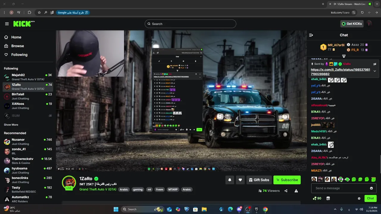Image resolution: width=381 pixels, height=214 pixels.
Task: Expand the pinned message with the chevron
Action: pyautogui.click(x=375, y=71)
